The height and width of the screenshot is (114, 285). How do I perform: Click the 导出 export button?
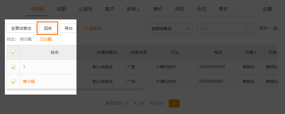68,28
